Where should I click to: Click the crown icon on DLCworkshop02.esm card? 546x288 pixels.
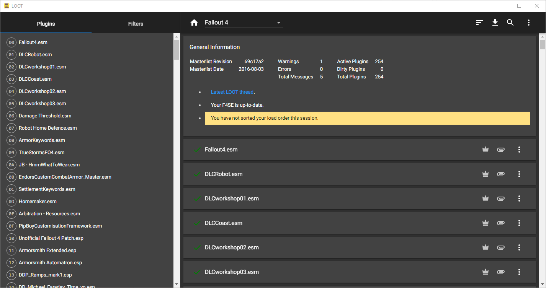[486, 247]
